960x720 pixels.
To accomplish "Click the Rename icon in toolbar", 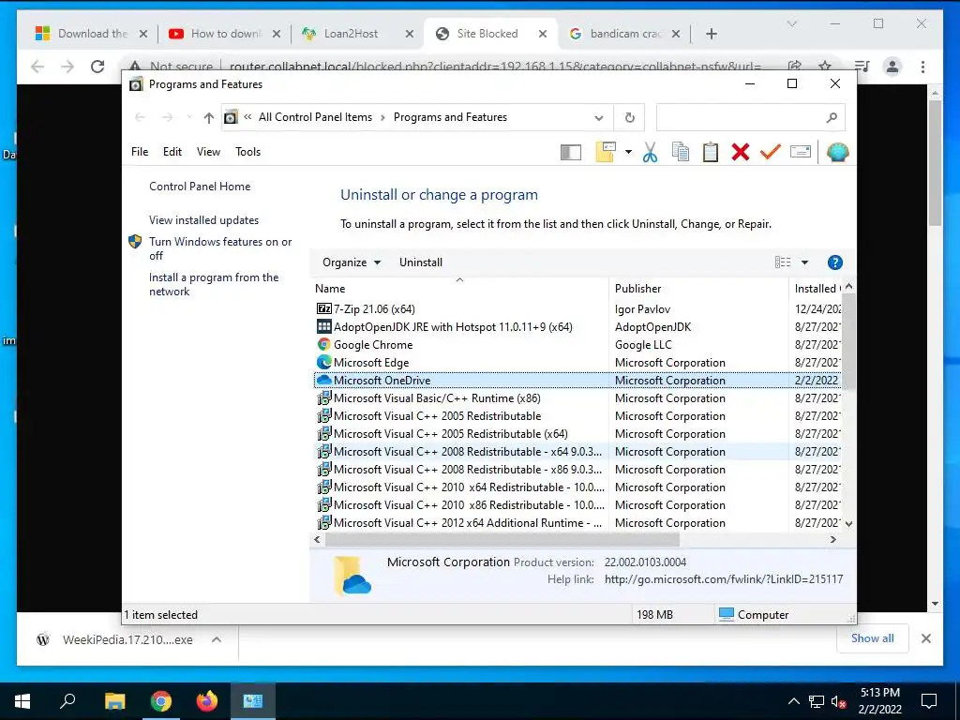I will pos(801,151).
